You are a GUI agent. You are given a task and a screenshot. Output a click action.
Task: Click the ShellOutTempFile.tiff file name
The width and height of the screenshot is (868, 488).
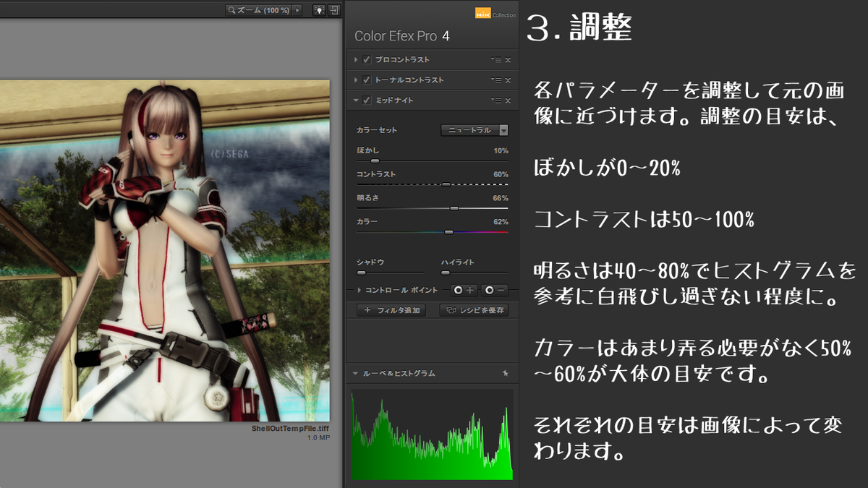tap(290, 429)
